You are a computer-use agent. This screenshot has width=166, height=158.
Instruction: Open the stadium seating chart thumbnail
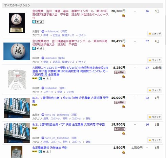pyautogui.click(x=17, y=80)
